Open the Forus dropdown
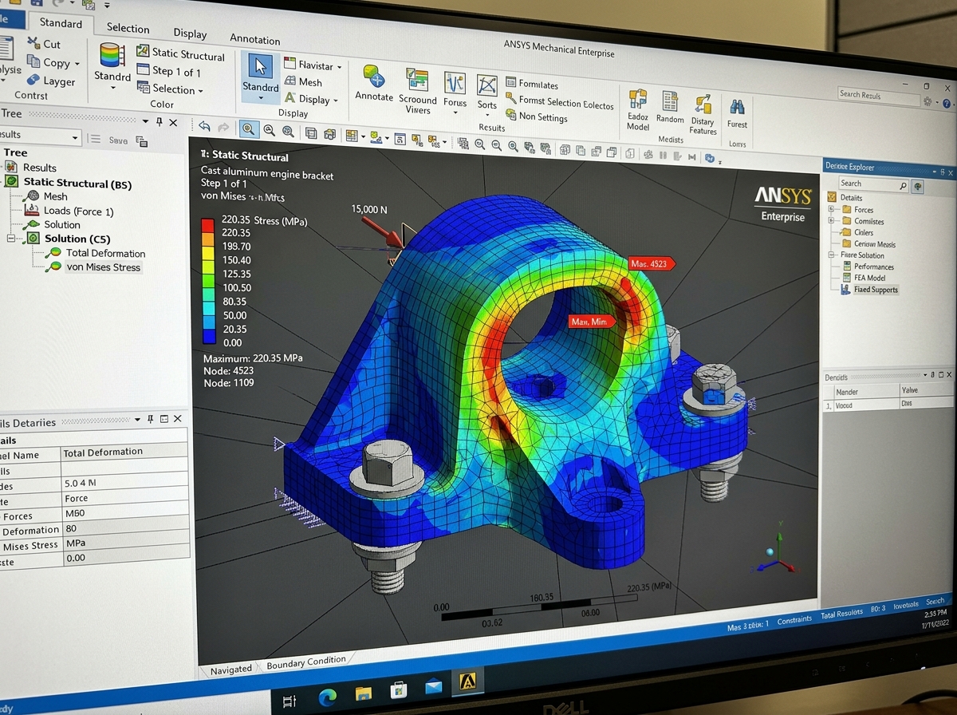Viewport: 957px width, 715px height. (455, 113)
